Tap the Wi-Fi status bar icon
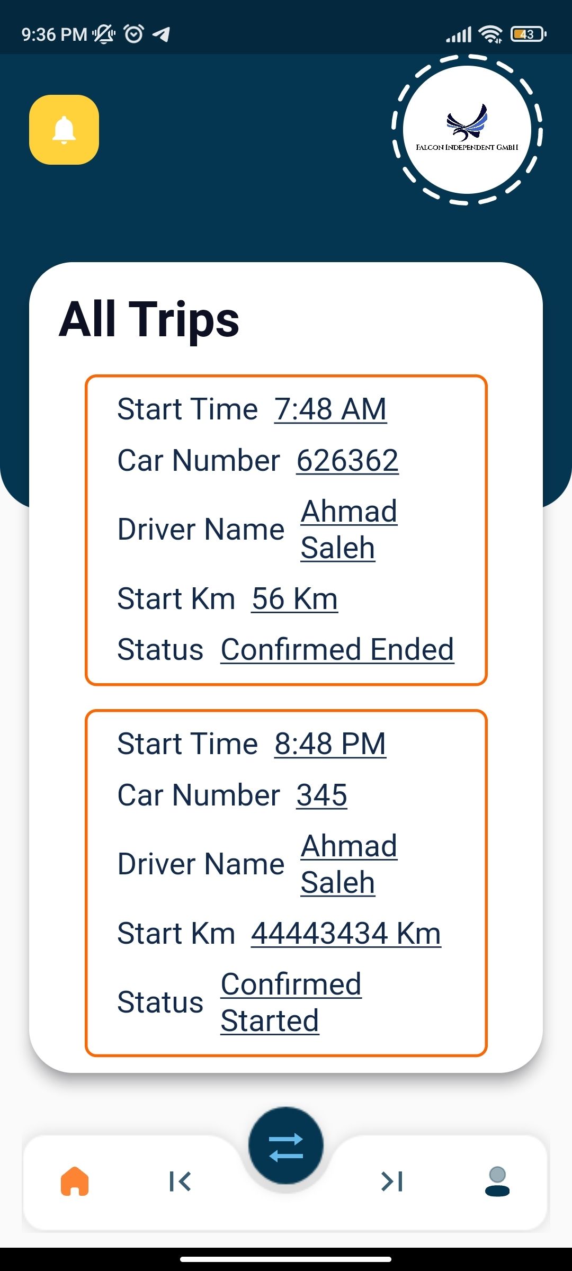 [490, 34]
